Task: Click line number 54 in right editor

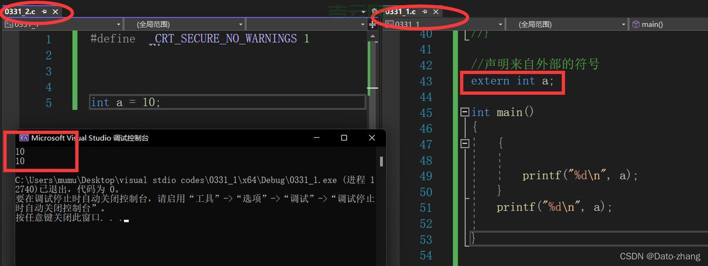Action: click(426, 256)
